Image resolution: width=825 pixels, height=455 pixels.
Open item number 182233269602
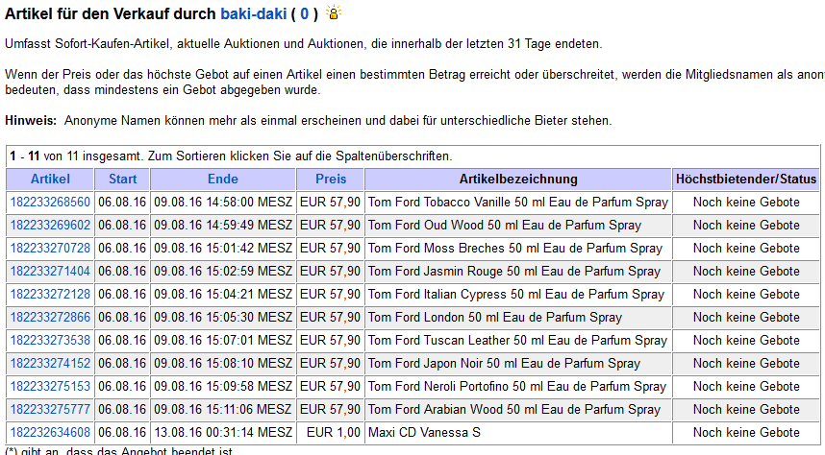[x=51, y=226]
